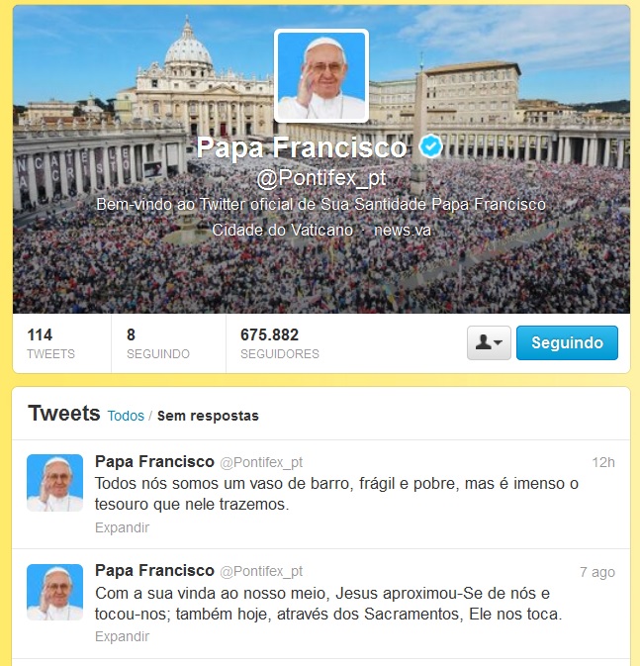Expand the 'Jesus aproximou-Se' tweet

tap(122, 636)
